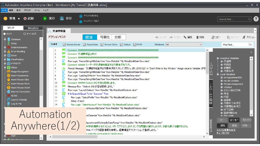The image size is (260, 146).
Task: Click the Save floppy disk icon
Action: click(x=62, y=18)
